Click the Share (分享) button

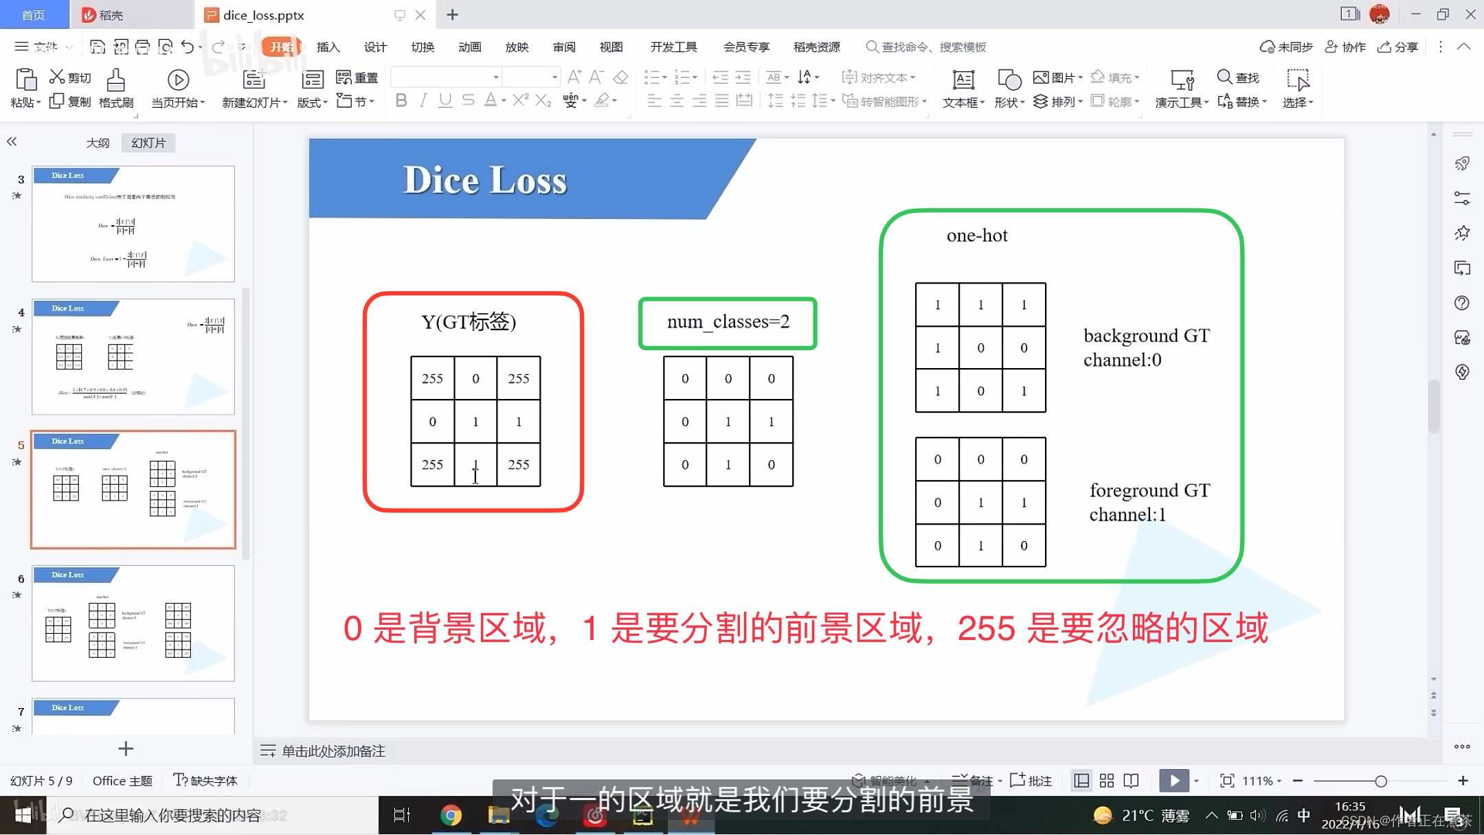point(1398,47)
